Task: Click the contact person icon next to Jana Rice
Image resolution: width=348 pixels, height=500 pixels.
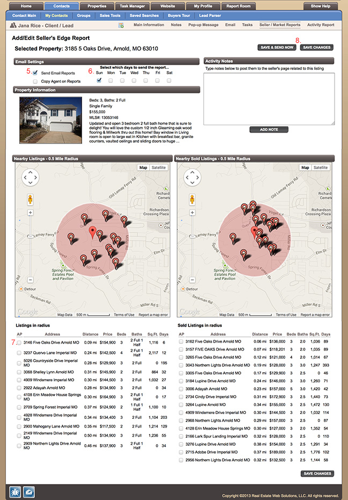Action: tap(13, 25)
